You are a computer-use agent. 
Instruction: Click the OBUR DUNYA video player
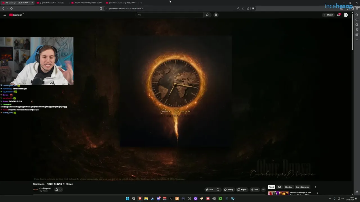point(176,100)
